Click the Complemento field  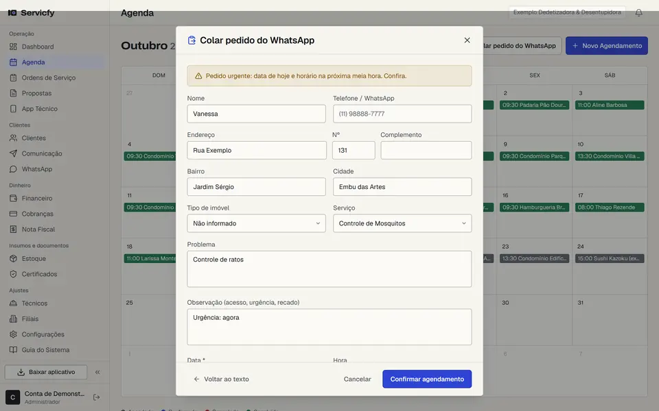426,150
